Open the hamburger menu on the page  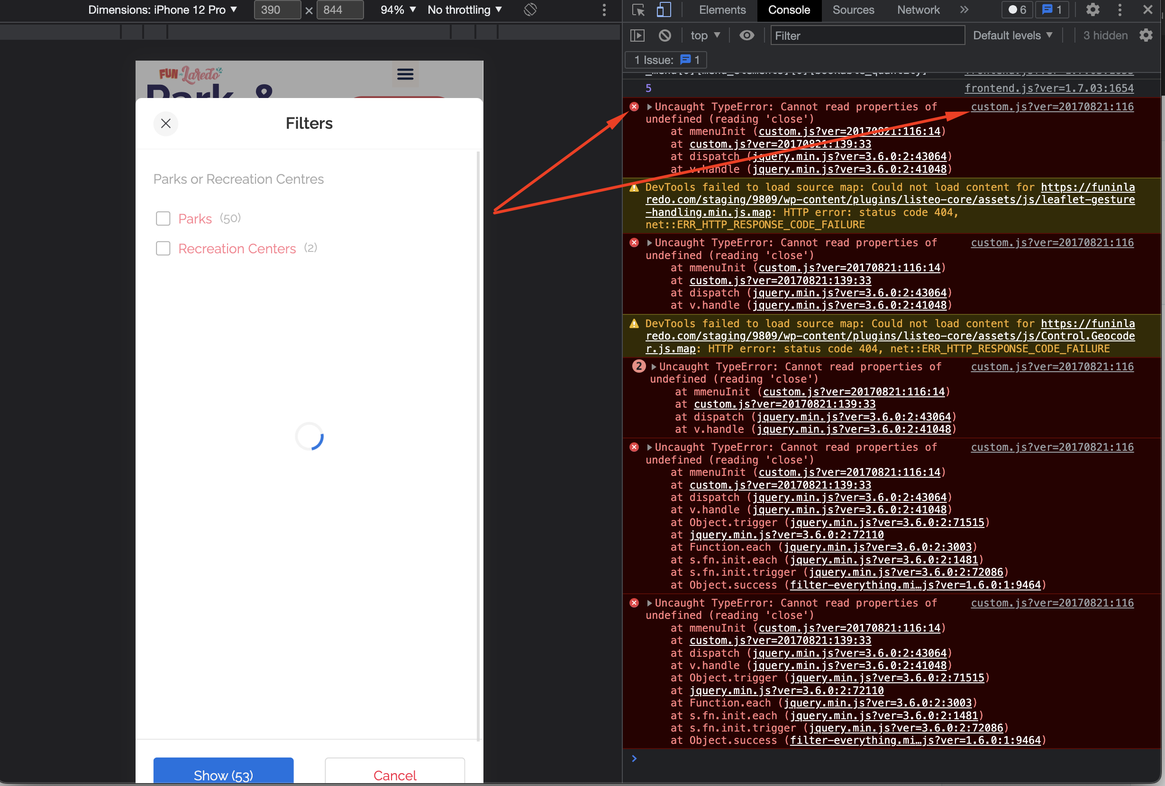coord(405,74)
